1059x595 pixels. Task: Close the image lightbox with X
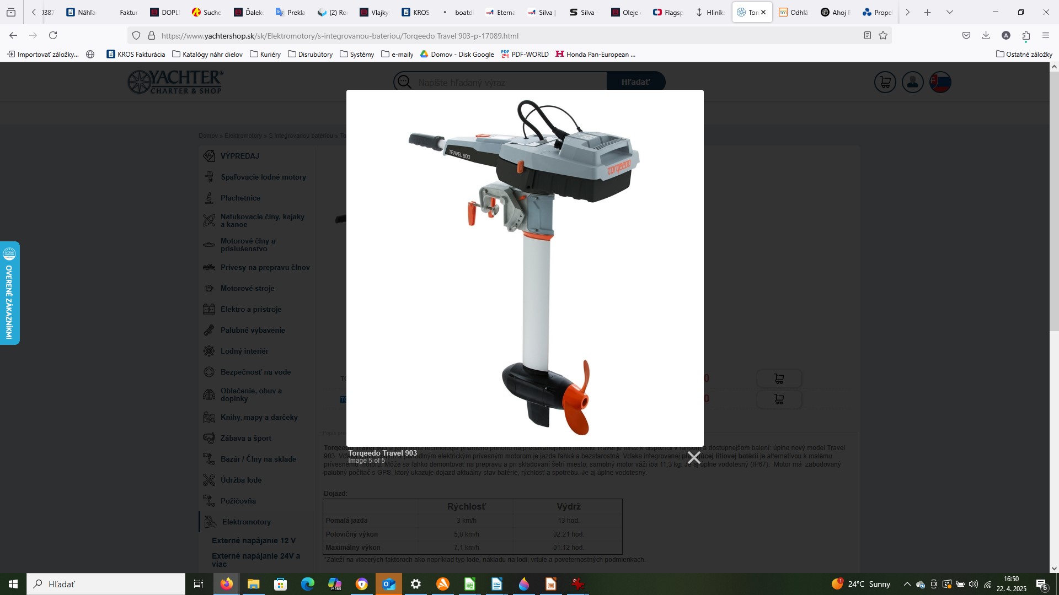point(694,457)
